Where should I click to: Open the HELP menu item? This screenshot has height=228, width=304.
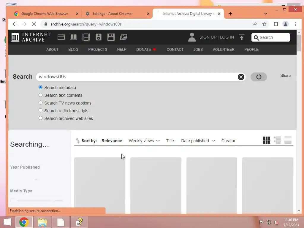click(122, 50)
